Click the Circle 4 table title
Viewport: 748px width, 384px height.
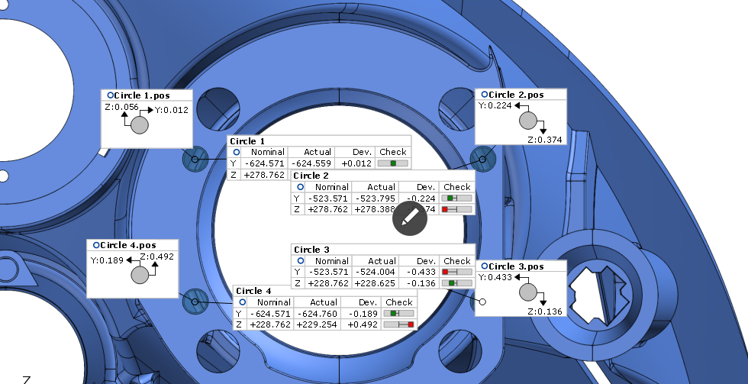coord(253,291)
